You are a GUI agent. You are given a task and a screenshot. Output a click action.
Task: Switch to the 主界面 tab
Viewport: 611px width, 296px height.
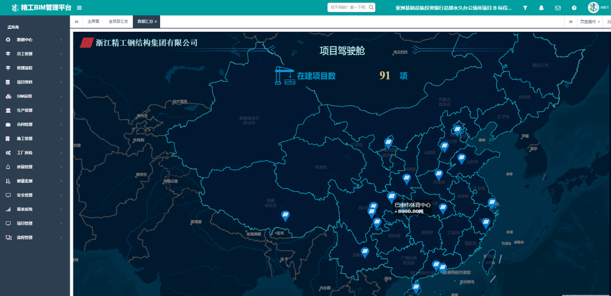93,22
